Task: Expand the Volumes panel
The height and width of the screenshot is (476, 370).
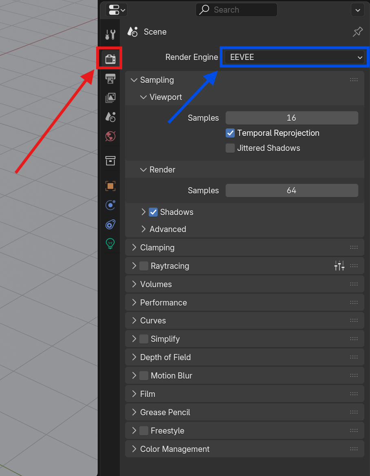Action: (x=134, y=284)
